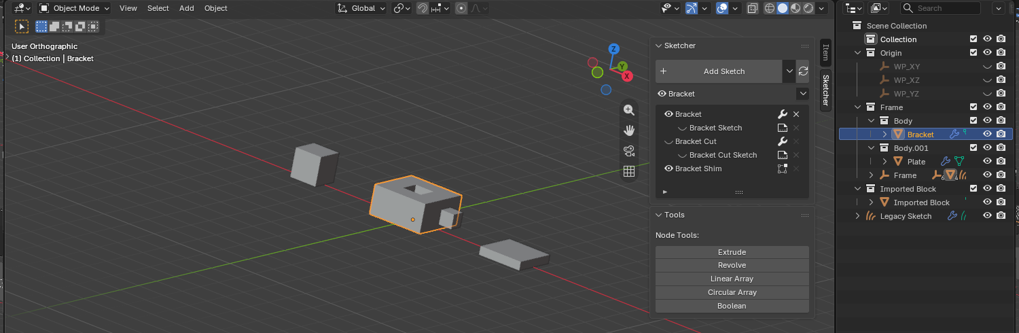The width and height of the screenshot is (1019, 333).
Task: Click the blue Z axis gizmo circle
Action: point(613,49)
